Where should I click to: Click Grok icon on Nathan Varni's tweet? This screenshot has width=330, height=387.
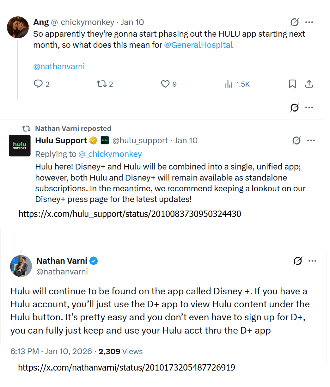pyautogui.click(x=297, y=261)
